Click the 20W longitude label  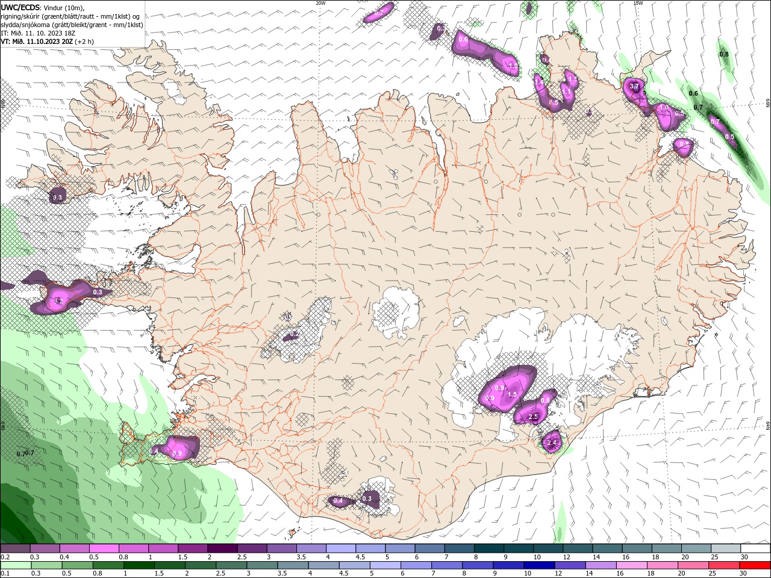pyautogui.click(x=320, y=3)
